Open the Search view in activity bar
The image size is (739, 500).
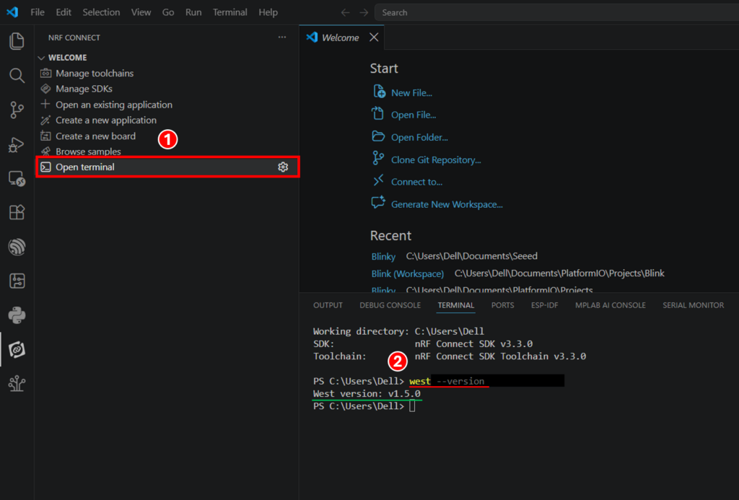coord(17,76)
